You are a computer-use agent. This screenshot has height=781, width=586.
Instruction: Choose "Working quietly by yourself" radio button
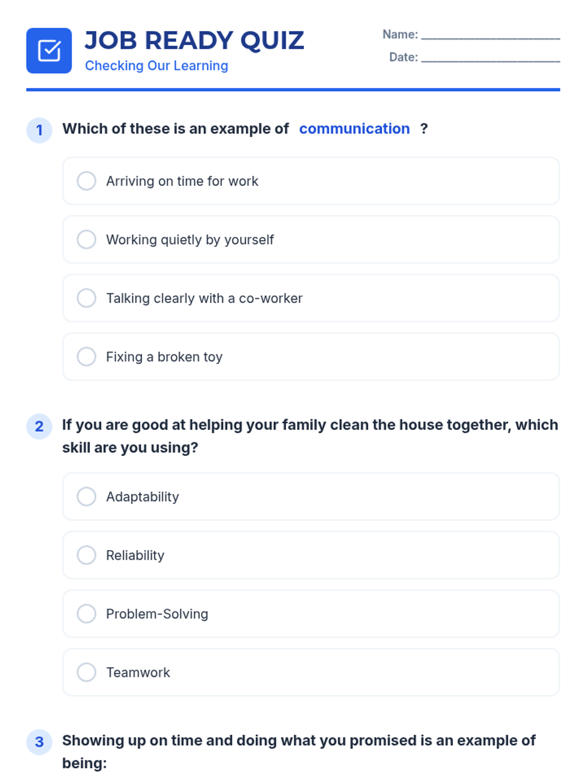[x=86, y=240]
